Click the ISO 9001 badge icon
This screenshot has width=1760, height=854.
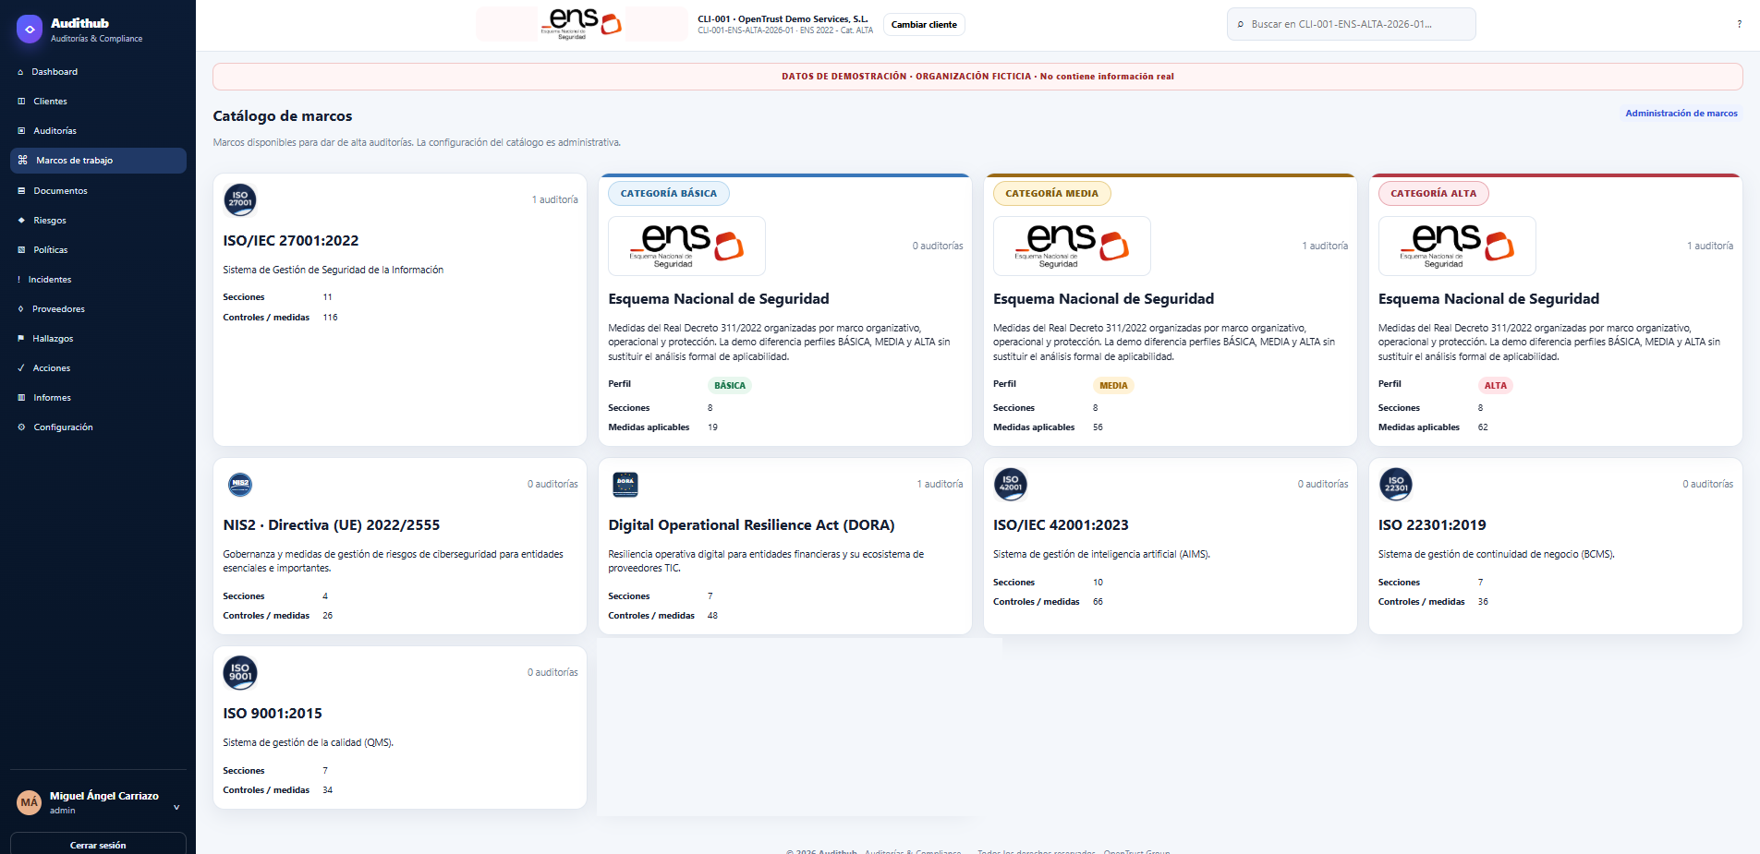click(x=240, y=672)
